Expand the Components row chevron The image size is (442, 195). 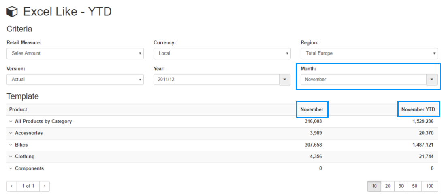11,168
